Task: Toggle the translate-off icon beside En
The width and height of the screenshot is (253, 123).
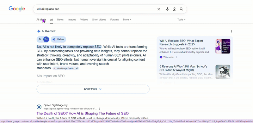Action: [40, 39]
